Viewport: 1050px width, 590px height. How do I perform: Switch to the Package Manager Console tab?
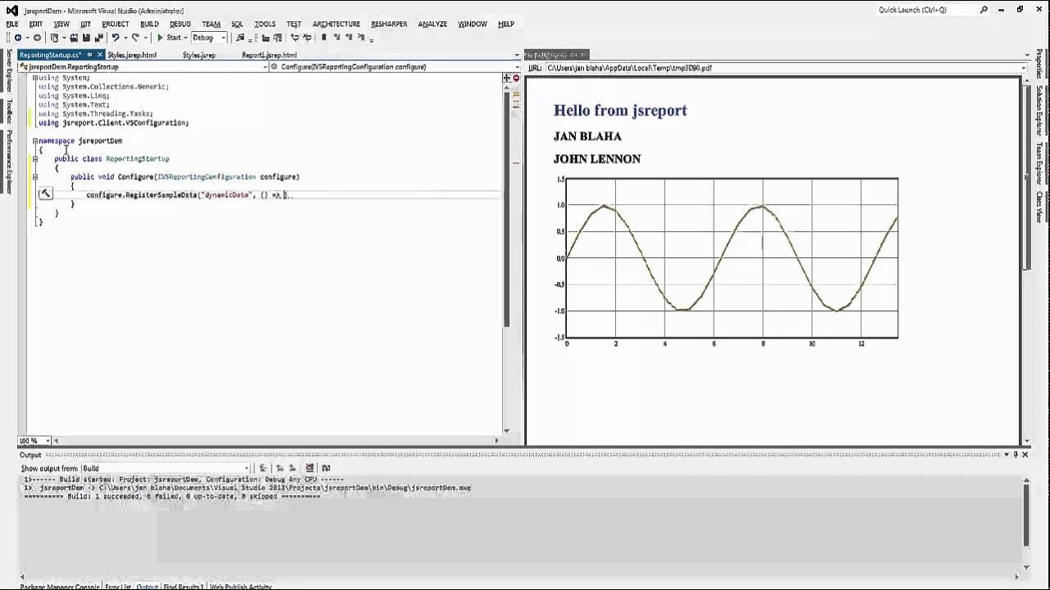[60, 587]
